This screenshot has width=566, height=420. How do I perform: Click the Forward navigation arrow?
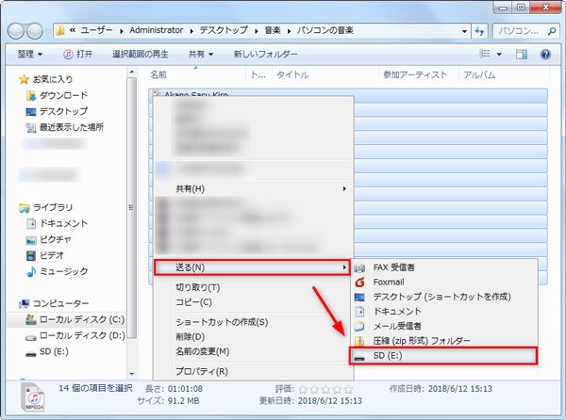click(x=34, y=31)
